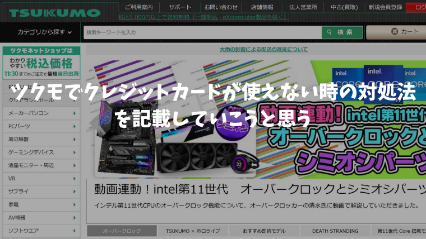
Task: Expand the 液晶モニター・周辺 category arrow
Action: point(74,165)
